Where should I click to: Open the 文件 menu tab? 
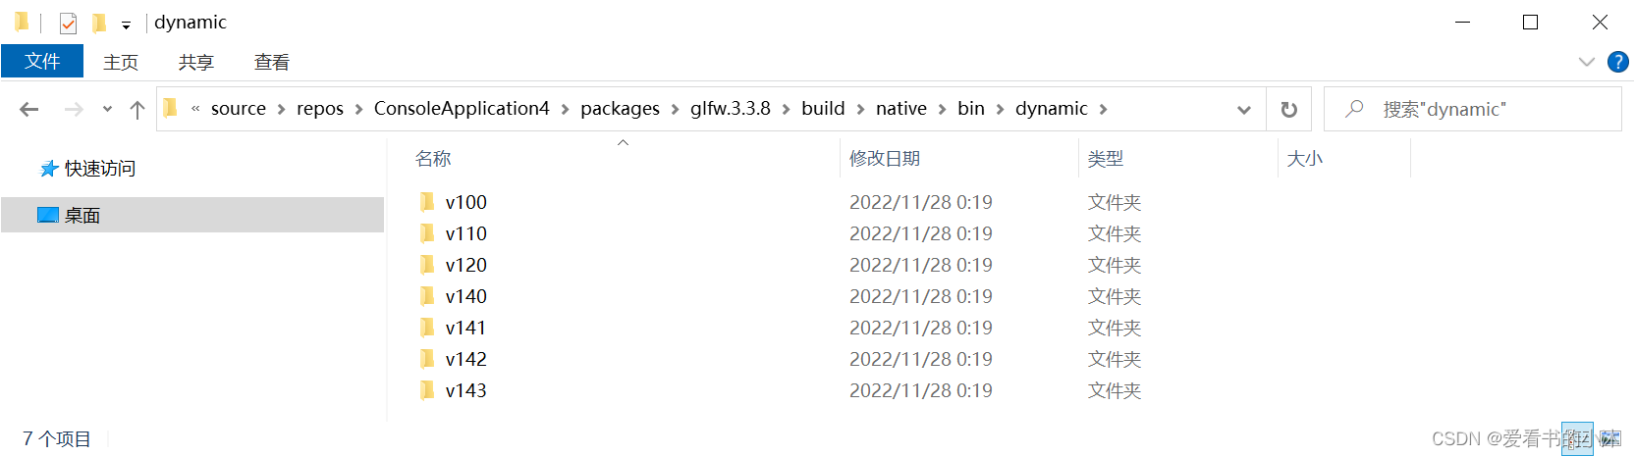coord(42,62)
